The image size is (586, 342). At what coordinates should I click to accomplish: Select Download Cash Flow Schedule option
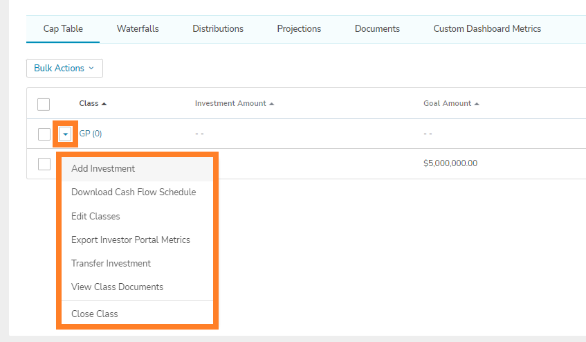click(x=134, y=192)
